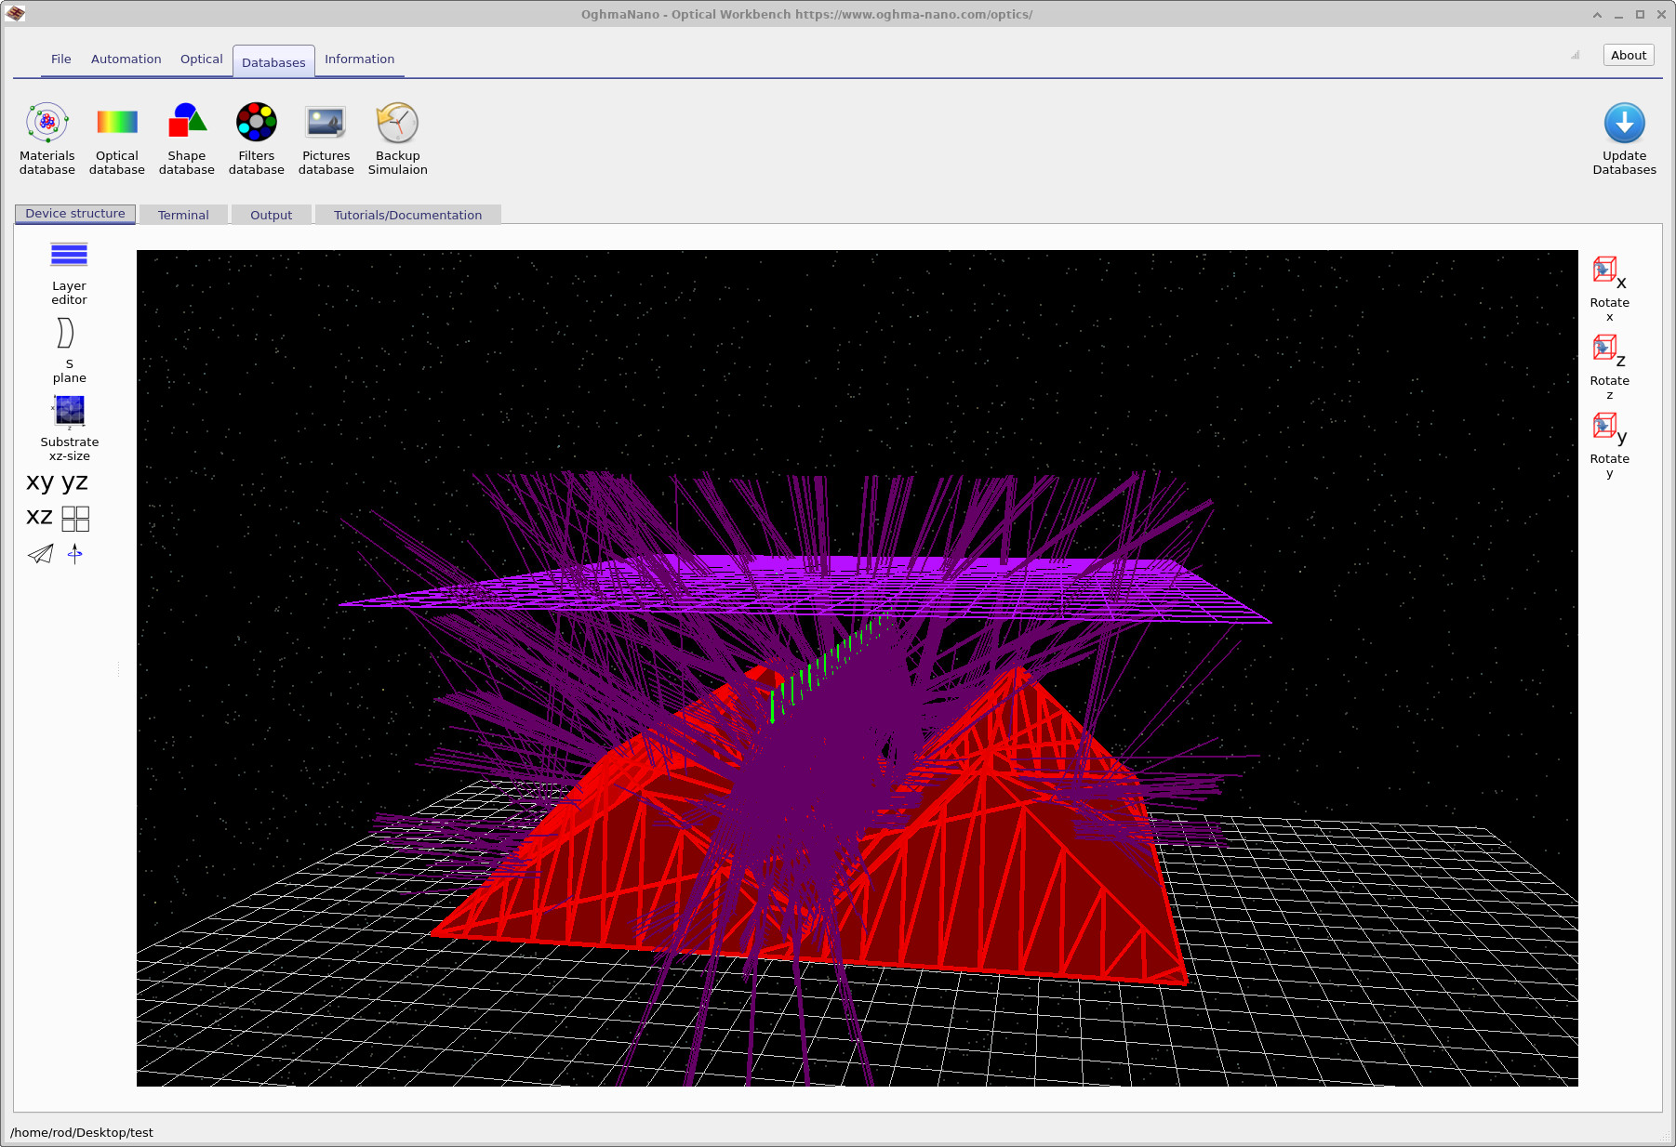1676x1147 pixels.
Task: Enable the four-pane grid view
Action: click(74, 519)
